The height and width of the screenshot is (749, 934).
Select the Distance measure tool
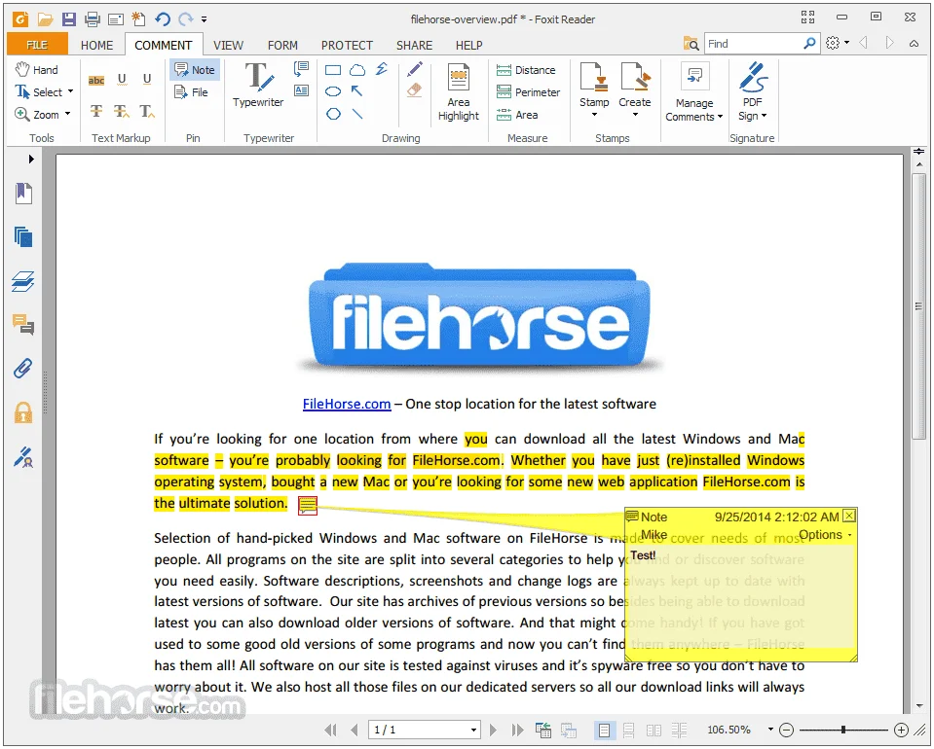[x=526, y=70]
